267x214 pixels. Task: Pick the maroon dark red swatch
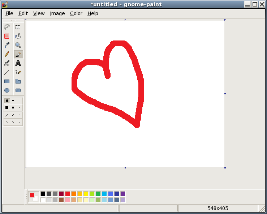click(61, 194)
